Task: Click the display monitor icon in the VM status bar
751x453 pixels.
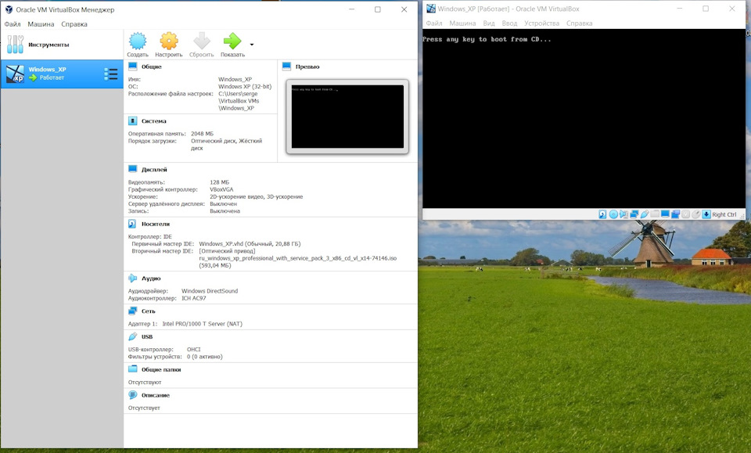Action: coord(665,214)
